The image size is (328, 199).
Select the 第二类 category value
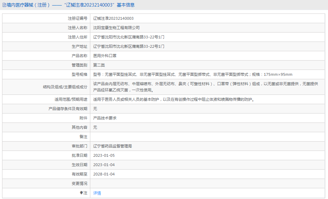99,65
